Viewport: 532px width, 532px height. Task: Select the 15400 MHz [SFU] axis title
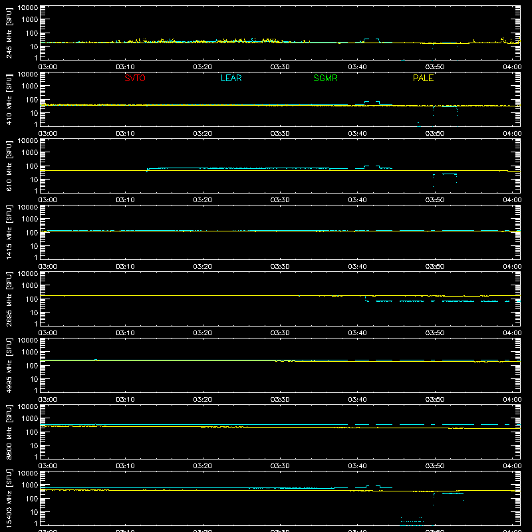[9, 498]
